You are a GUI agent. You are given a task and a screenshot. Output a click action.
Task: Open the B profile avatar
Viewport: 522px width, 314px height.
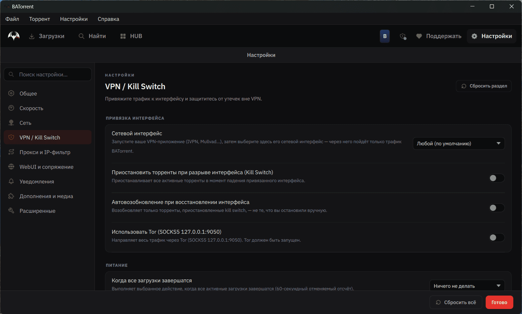(x=385, y=36)
